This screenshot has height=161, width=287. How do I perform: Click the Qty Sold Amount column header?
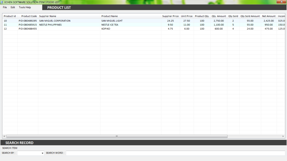click(x=250, y=16)
